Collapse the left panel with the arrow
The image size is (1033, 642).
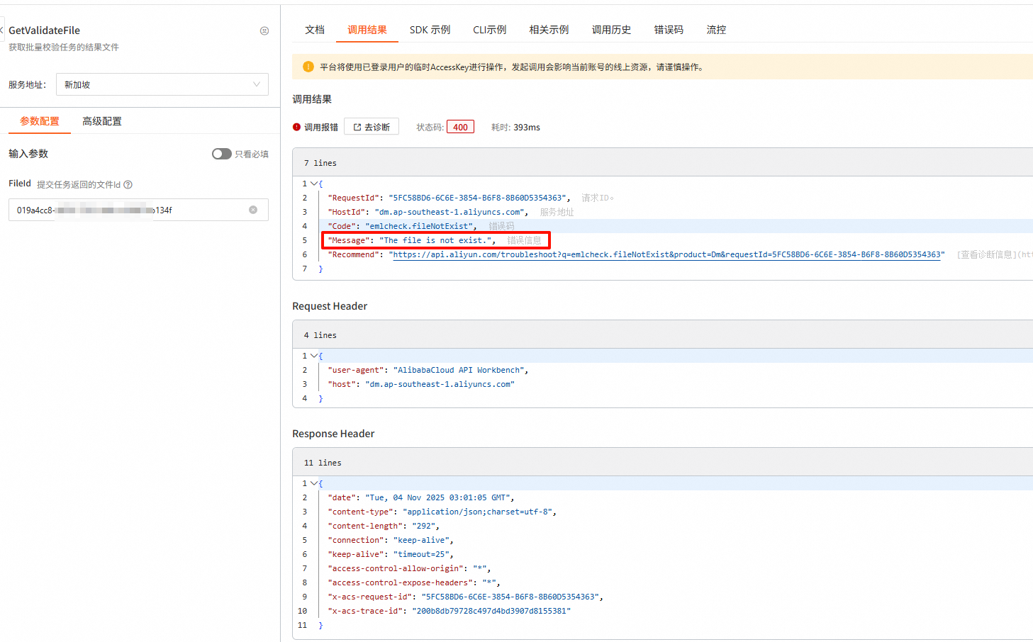(x=2, y=30)
